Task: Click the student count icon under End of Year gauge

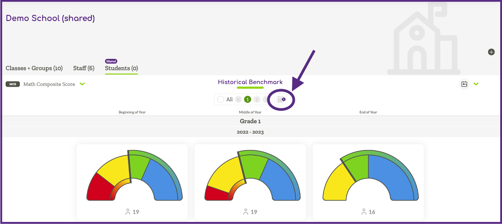Action: tap(364, 212)
